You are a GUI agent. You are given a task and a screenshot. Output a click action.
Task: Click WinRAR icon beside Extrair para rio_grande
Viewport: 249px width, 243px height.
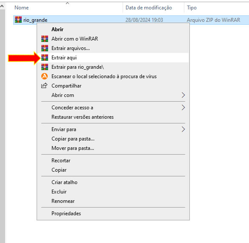(x=45, y=67)
